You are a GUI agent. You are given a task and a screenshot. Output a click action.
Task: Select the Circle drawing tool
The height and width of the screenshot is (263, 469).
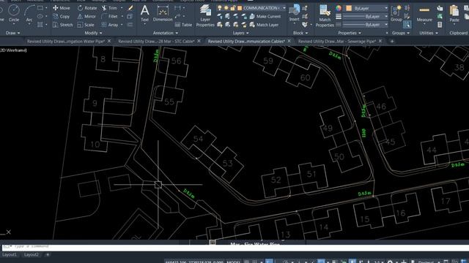pyautogui.click(x=14, y=13)
